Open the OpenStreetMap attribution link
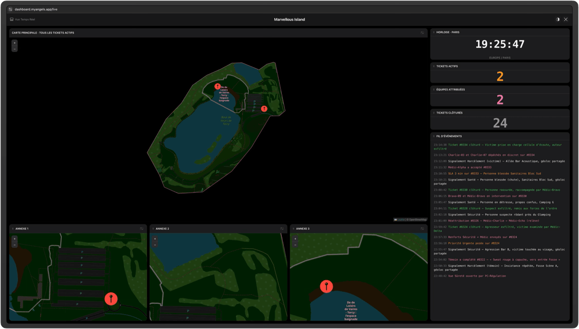Image resolution: width=579 pixels, height=329 pixels. 417,220
